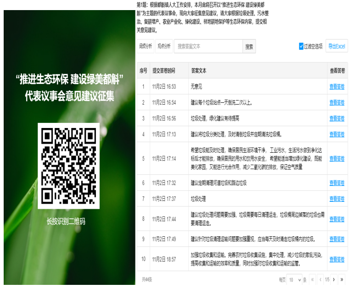Click the 搜索 search button
The height and width of the screenshot is (289, 349).
point(249,46)
